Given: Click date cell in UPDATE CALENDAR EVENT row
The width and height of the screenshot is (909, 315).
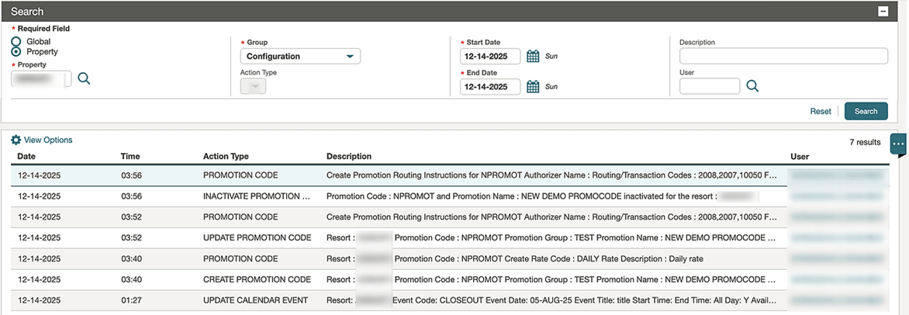Looking at the screenshot, I should [x=39, y=300].
